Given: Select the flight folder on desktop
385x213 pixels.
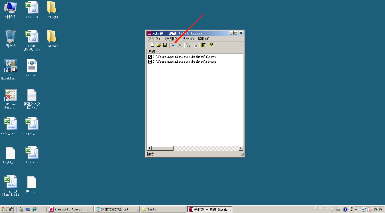Looking at the screenshot, I should pyautogui.click(x=53, y=10).
